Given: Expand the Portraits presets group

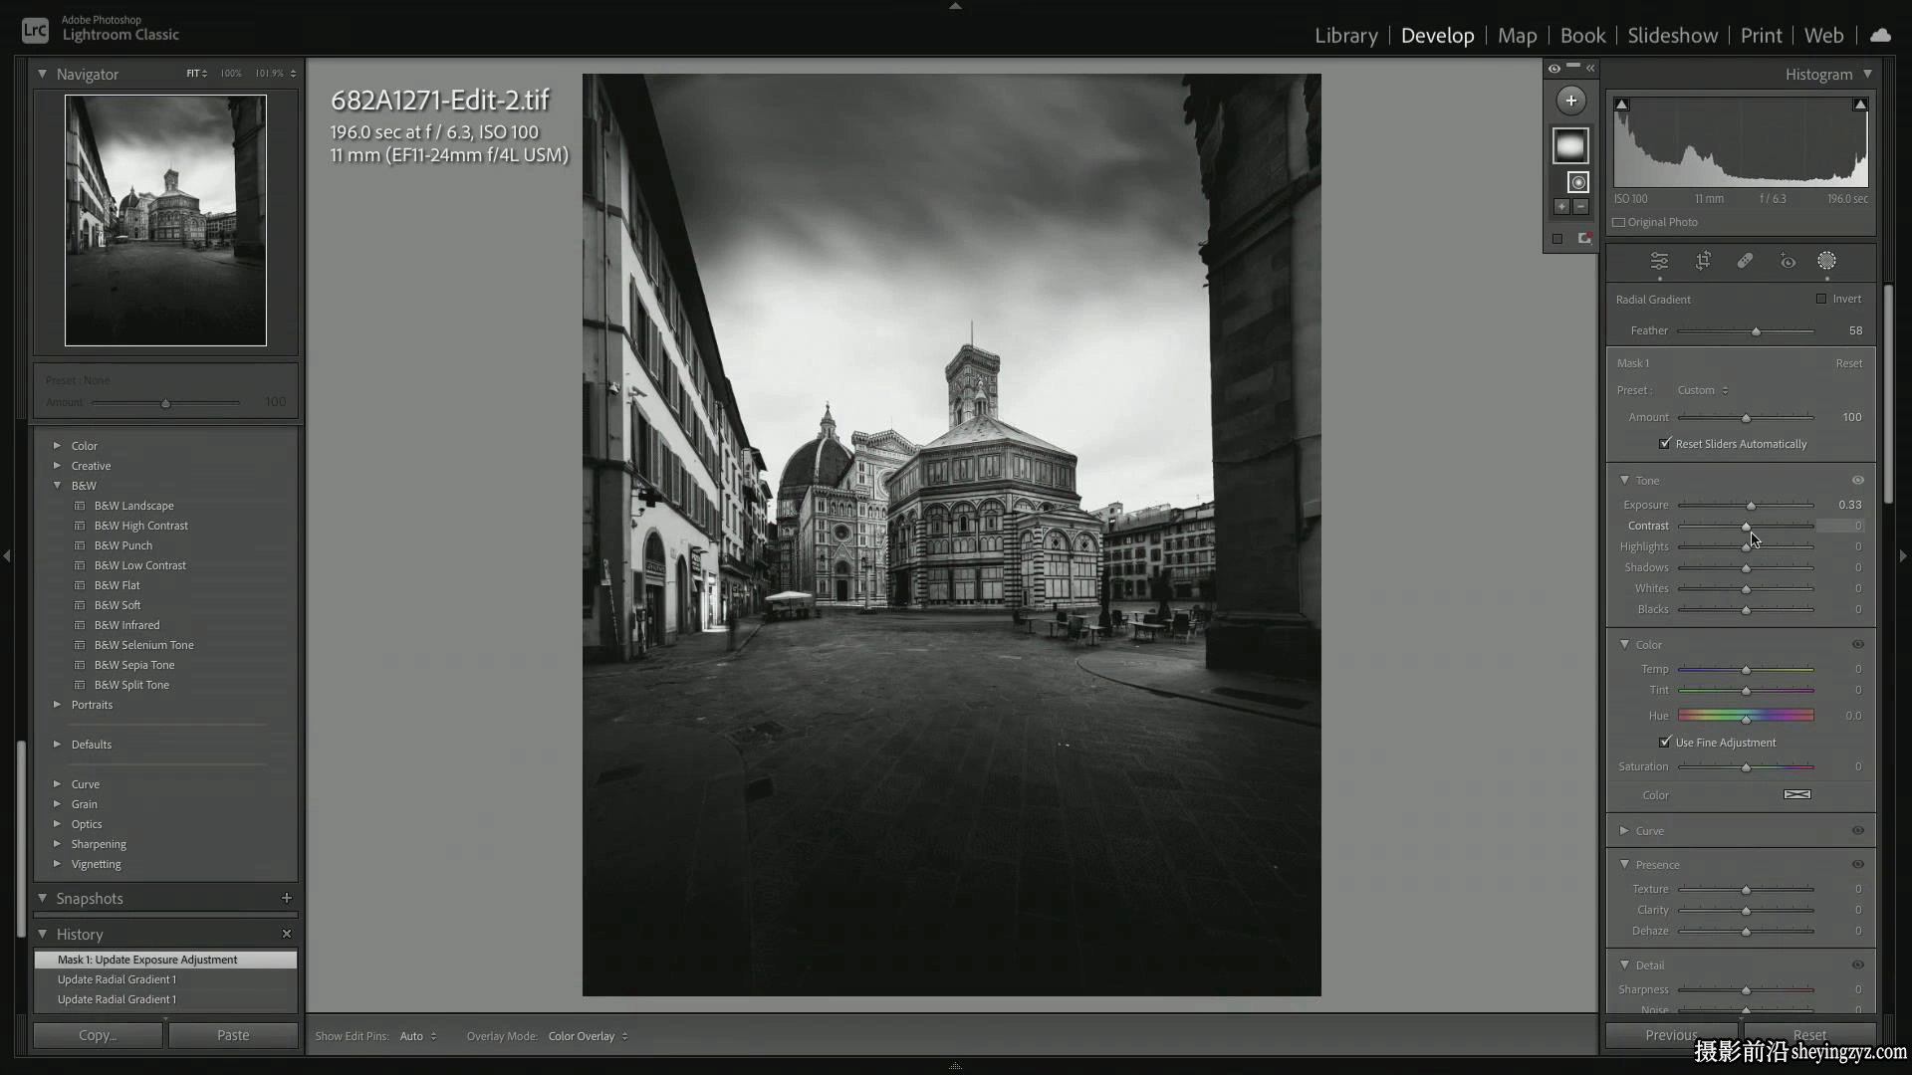Looking at the screenshot, I should [x=57, y=705].
